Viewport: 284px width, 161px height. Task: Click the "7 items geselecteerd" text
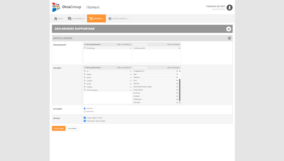[92, 68]
